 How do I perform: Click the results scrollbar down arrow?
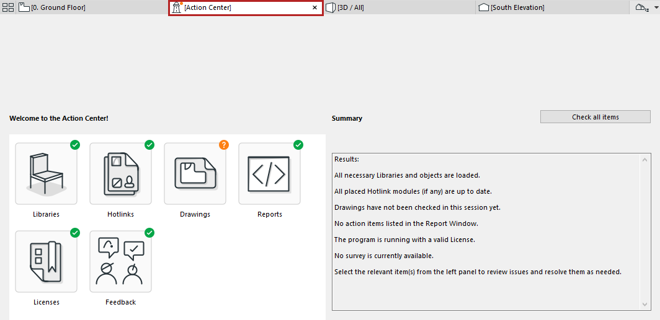coord(645,304)
